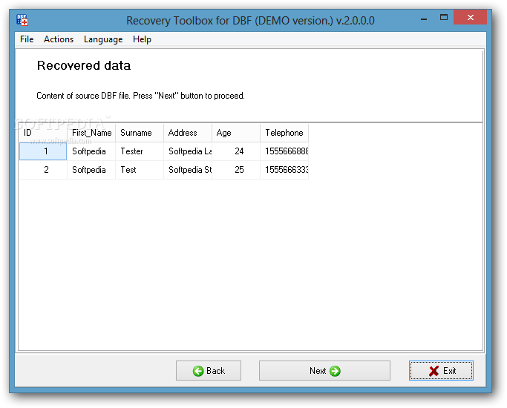Quit using the Exit button
The height and width of the screenshot is (408, 507).
441,370
